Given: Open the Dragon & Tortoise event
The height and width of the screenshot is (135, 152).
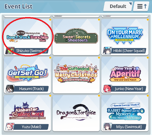Looking at the screenshot, I should tap(76, 113).
